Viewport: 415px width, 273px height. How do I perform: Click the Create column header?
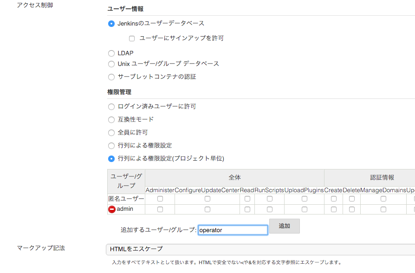[333, 190]
